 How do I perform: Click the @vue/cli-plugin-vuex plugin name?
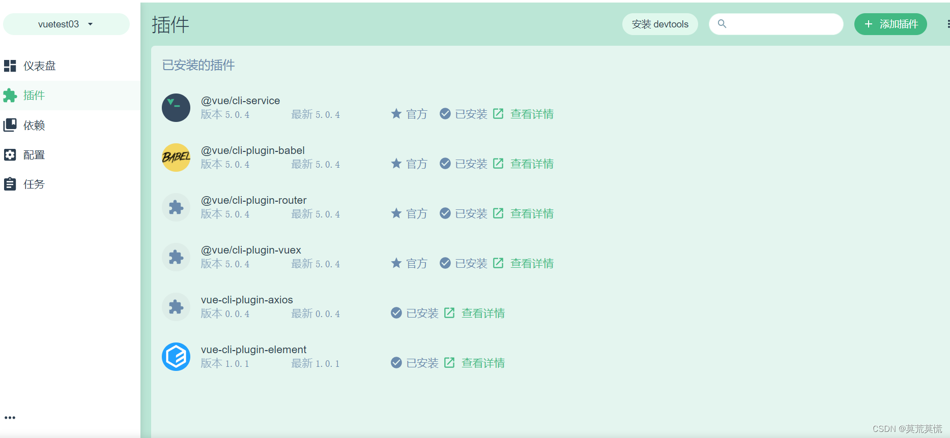(251, 250)
